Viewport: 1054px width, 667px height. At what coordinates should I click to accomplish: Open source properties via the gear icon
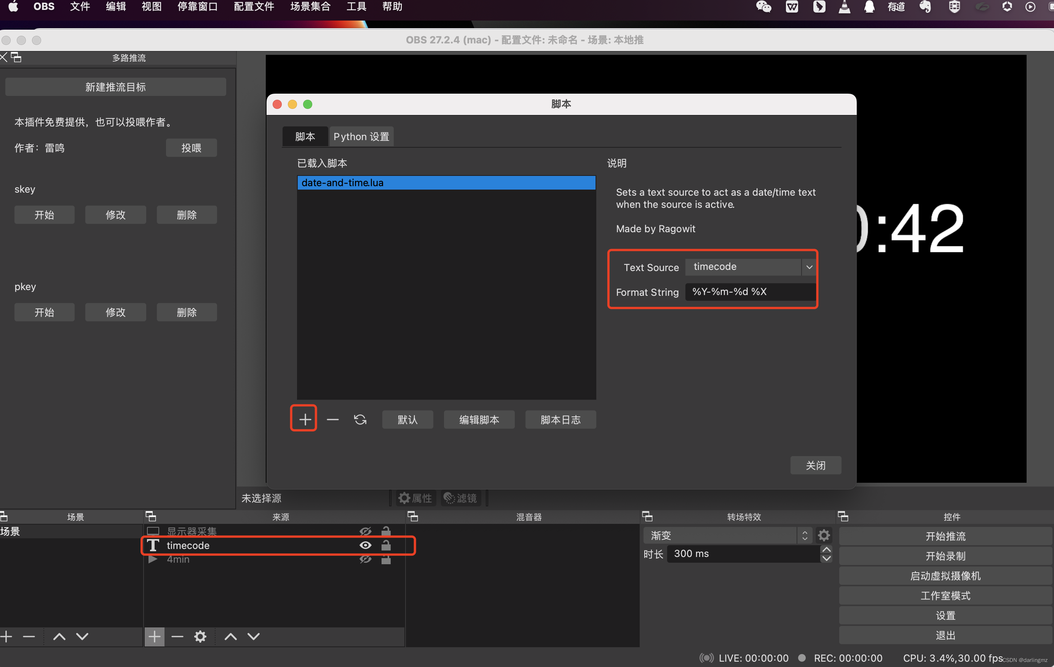pyautogui.click(x=200, y=637)
